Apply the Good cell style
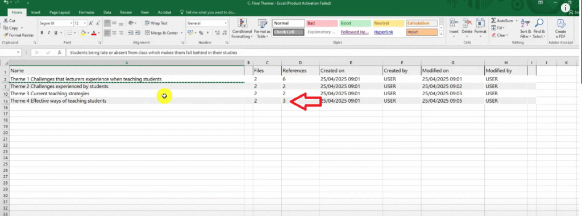 (355, 23)
